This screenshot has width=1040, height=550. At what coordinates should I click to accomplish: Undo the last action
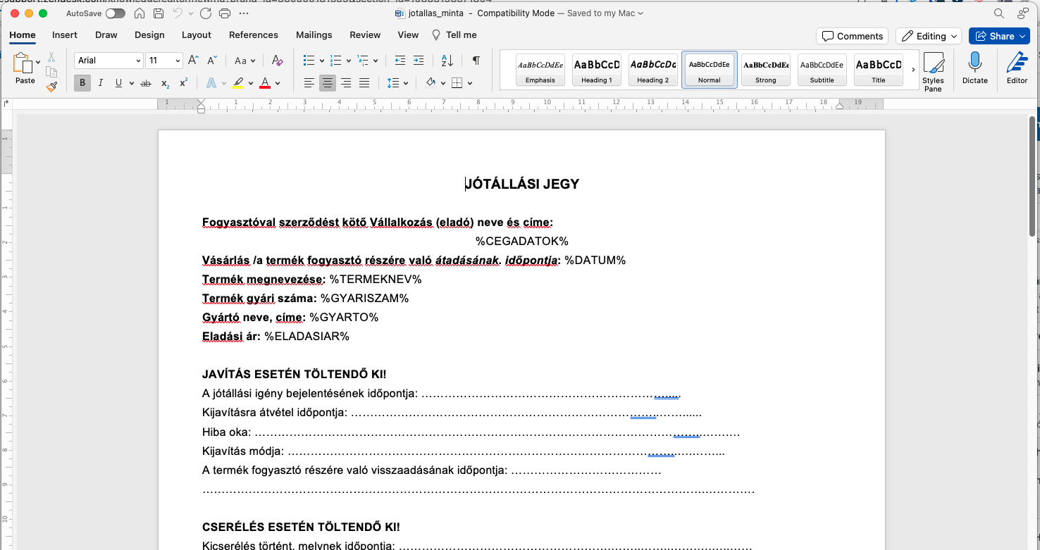(178, 13)
